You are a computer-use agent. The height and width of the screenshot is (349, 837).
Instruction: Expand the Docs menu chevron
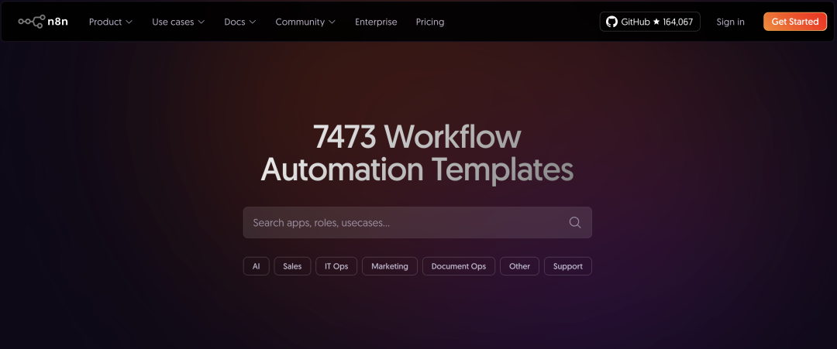pyautogui.click(x=253, y=22)
